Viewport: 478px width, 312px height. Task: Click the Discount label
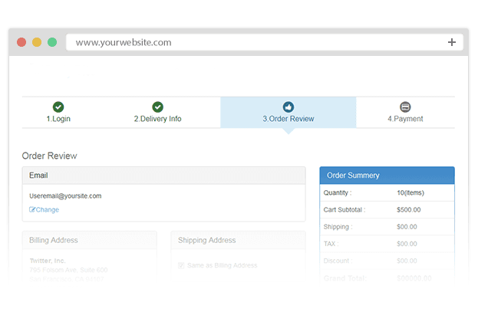coord(338,261)
